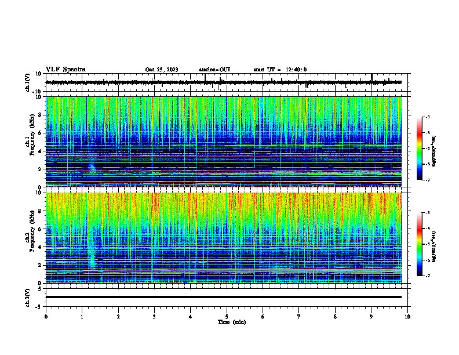
Task: Click the ch.2 spectrogram plot
Action: [x=224, y=238]
